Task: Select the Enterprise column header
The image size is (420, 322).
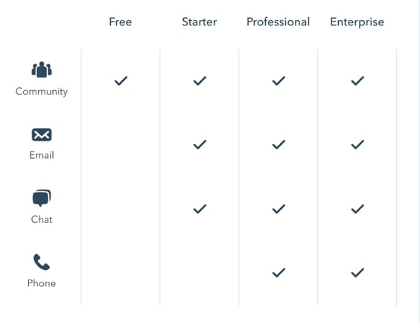Action: click(x=357, y=22)
